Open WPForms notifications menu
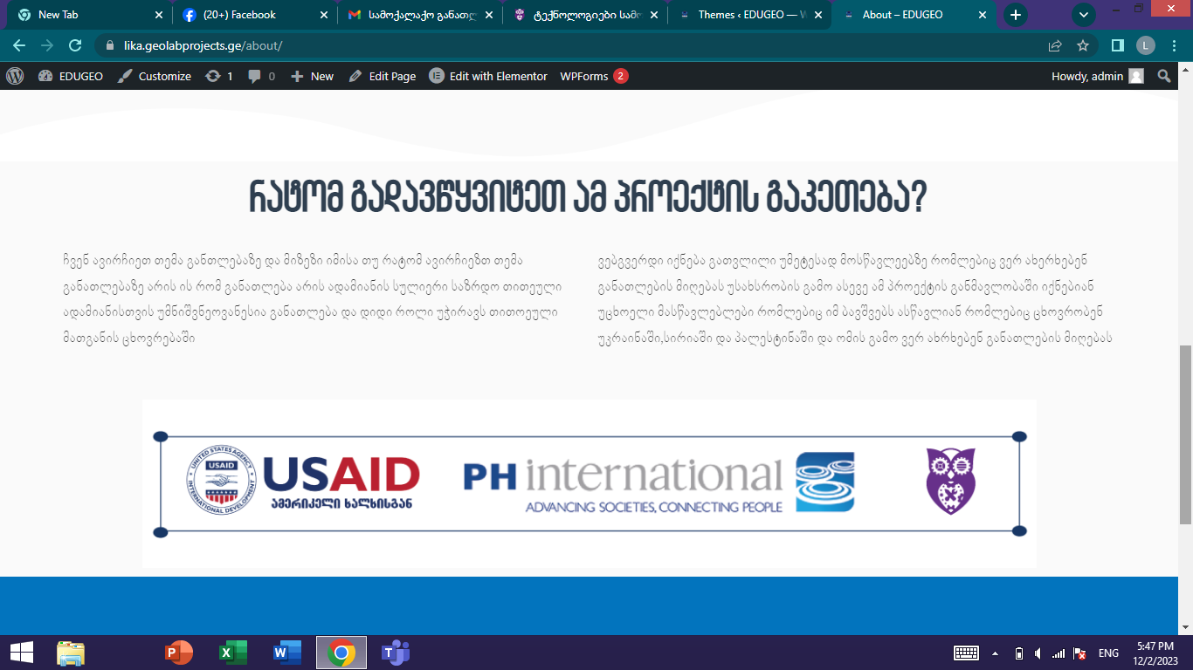This screenshot has width=1193, height=670. pyautogui.click(x=594, y=76)
